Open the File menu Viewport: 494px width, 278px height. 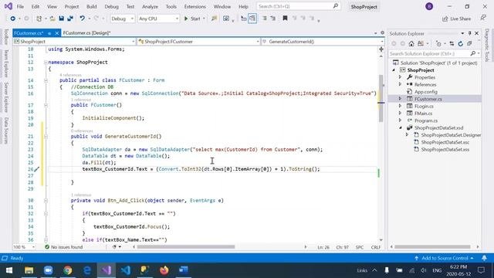[20, 6]
